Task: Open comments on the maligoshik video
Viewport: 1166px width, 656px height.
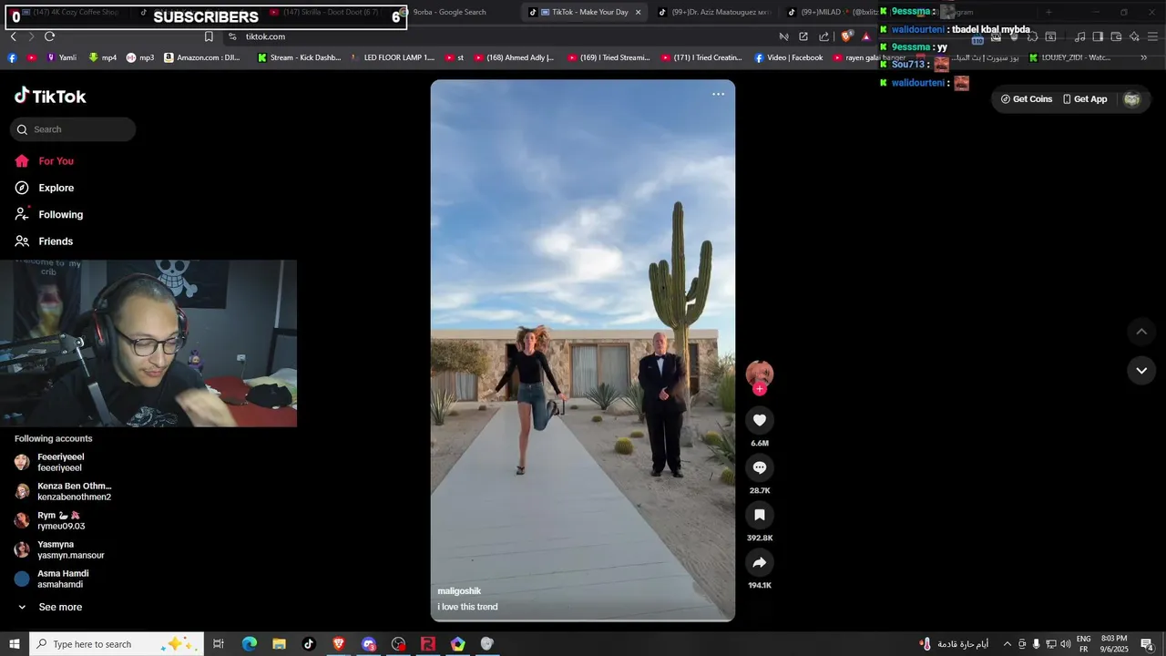Action: (x=760, y=467)
